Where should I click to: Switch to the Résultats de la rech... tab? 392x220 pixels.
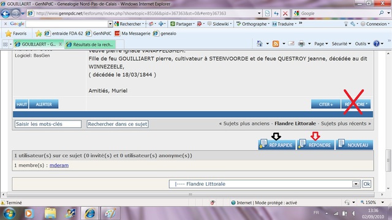click(90, 45)
